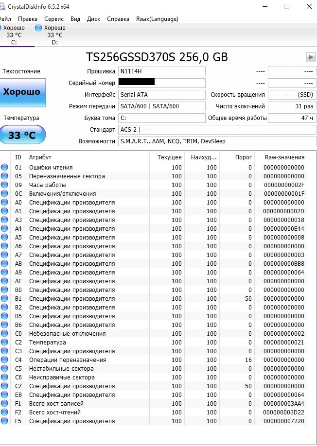Click status icon for attribute C6
The image size is (317, 446).
click(x=4, y=377)
